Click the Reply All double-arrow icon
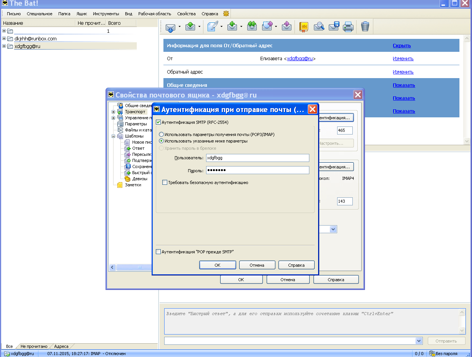Image resolution: width=472 pixels, height=357 pixels. tap(252, 26)
